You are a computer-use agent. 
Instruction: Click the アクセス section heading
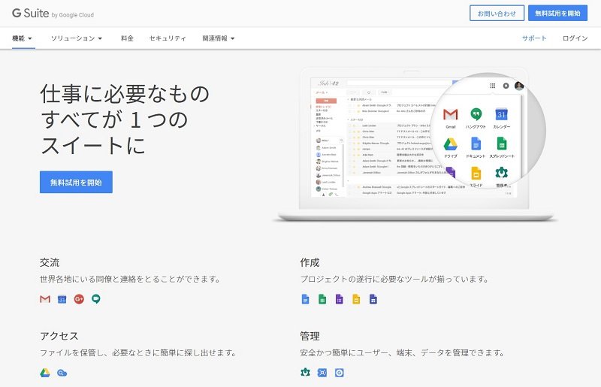pyautogui.click(x=59, y=337)
